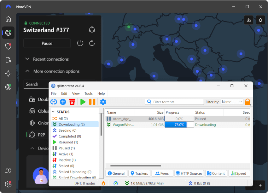Select the All (2) status filter
Screen dimensions: 268x193
click(75, 118)
